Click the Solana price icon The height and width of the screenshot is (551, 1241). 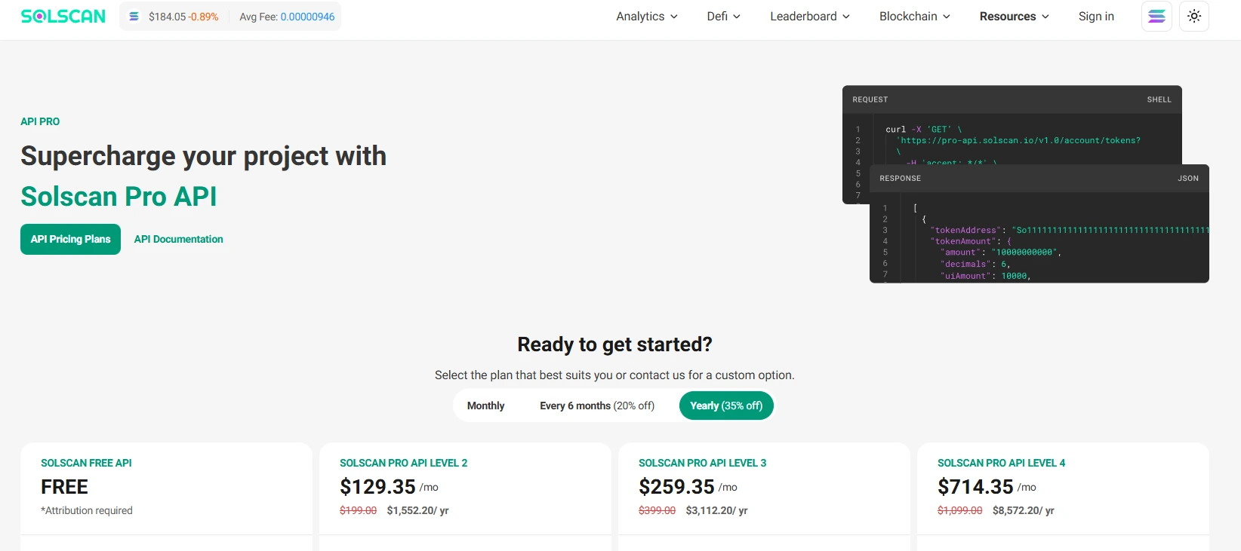click(134, 17)
